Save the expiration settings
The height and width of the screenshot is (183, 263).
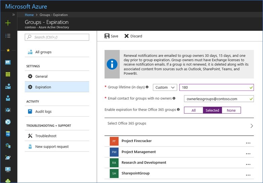coord(111,36)
